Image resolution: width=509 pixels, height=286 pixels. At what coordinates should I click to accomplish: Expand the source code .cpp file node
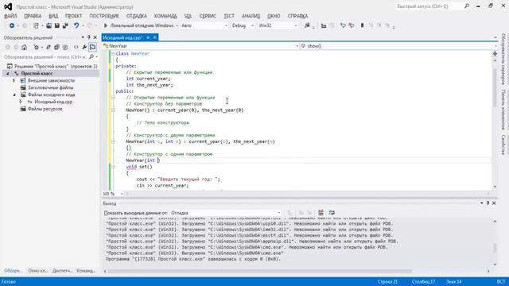(21, 102)
